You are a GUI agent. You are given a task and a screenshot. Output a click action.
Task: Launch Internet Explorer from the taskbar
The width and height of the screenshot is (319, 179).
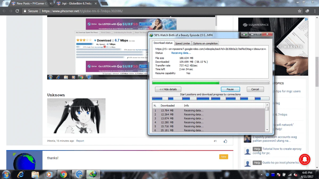pyautogui.click(x=20, y=174)
